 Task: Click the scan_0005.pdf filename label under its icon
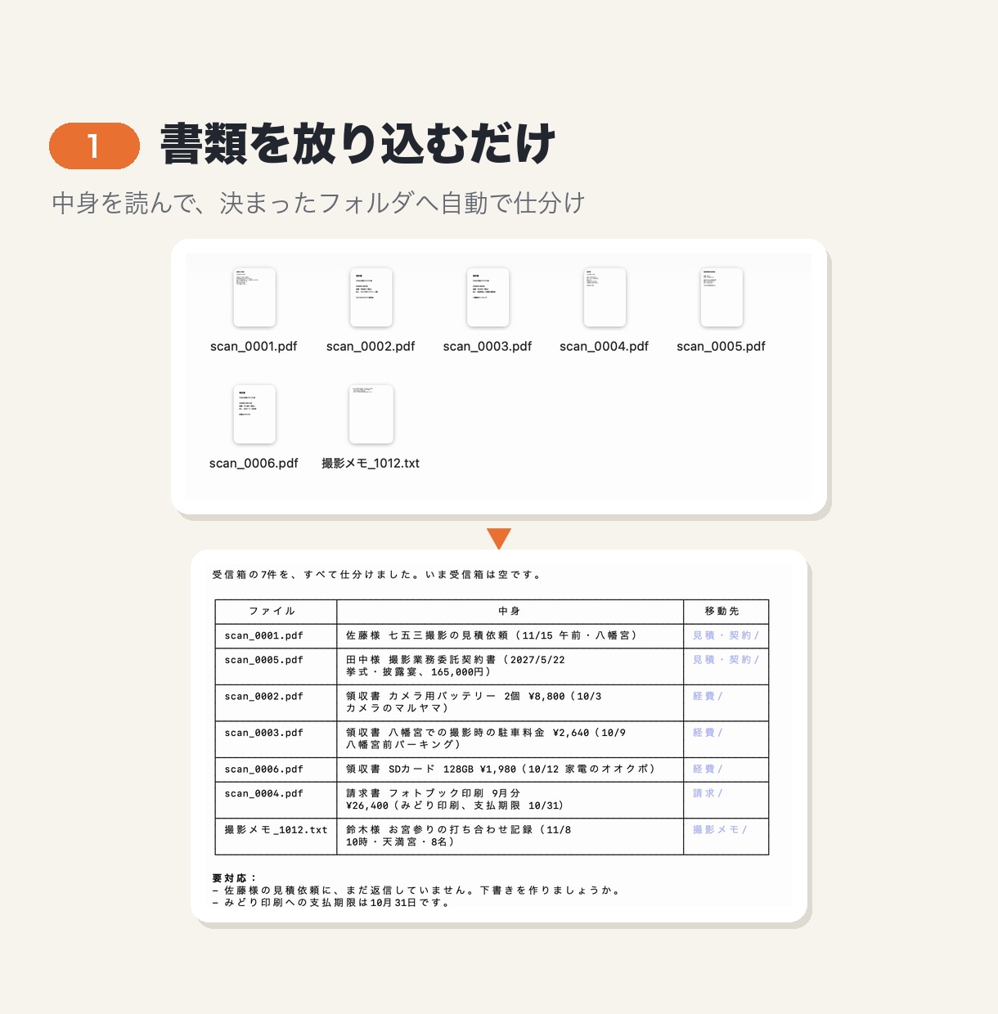(x=722, y=347)
